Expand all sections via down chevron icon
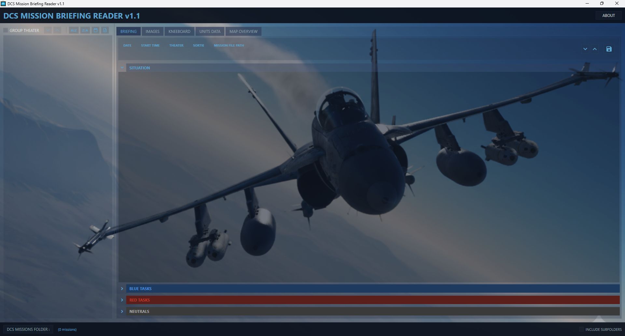Viewport: 625px width, 336px height. tap(585, 49)
